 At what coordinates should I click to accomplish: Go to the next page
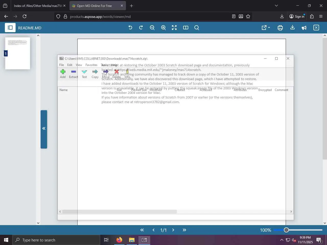[x=173, y=230]
